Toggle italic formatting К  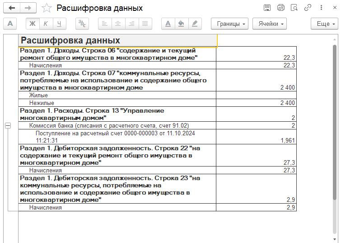coord(46,24)
